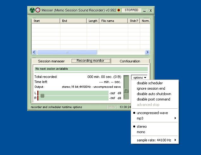Click the STOPPED status button

(x=131, y=10)
